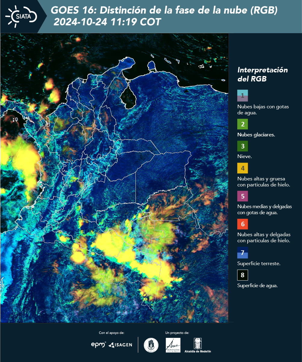Select blue legend swatch number 7

(x=242, y=253)
